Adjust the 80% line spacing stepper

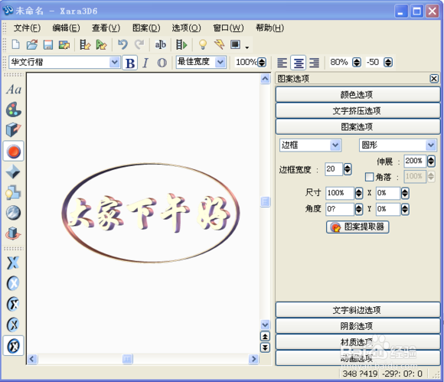357,62
